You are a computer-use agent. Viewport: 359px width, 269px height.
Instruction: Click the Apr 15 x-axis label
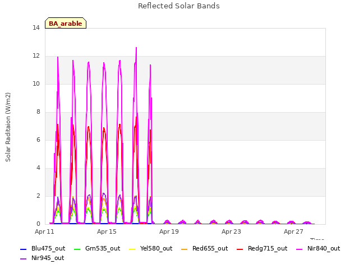[x=107, y=231]
